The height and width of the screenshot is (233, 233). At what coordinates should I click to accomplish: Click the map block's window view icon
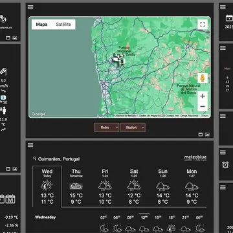tap(201, 135)
